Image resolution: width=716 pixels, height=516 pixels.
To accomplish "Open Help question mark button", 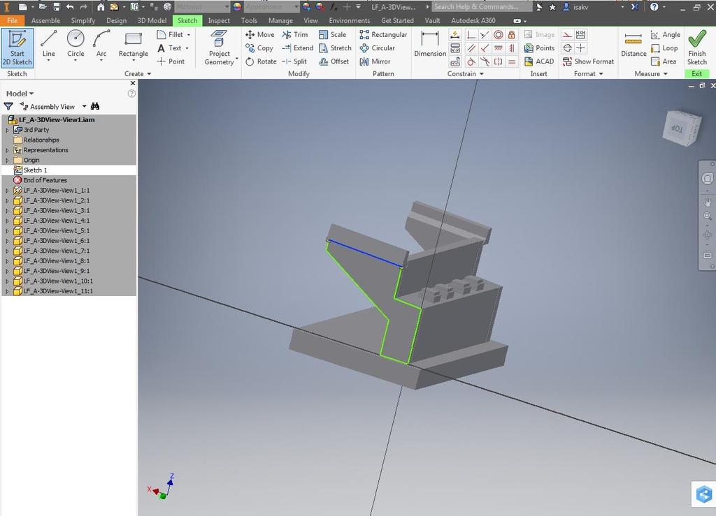I will coord(654,7).
